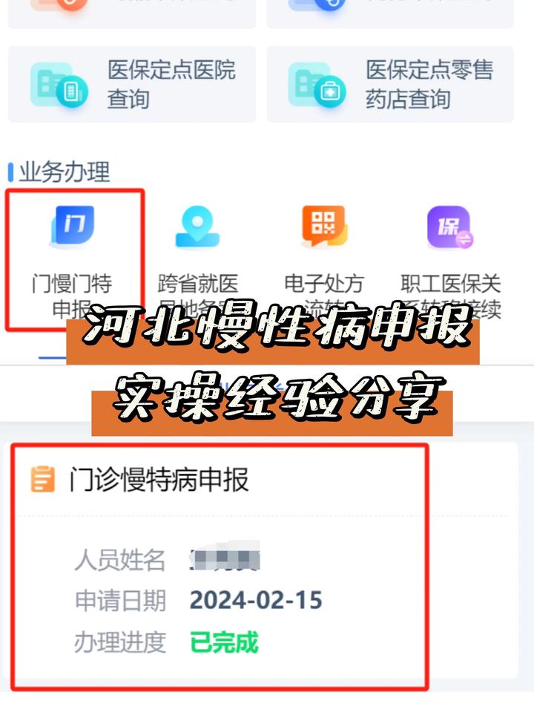
Task: Tap the 跨省就医 location pin icon
Action: [197, 227]
